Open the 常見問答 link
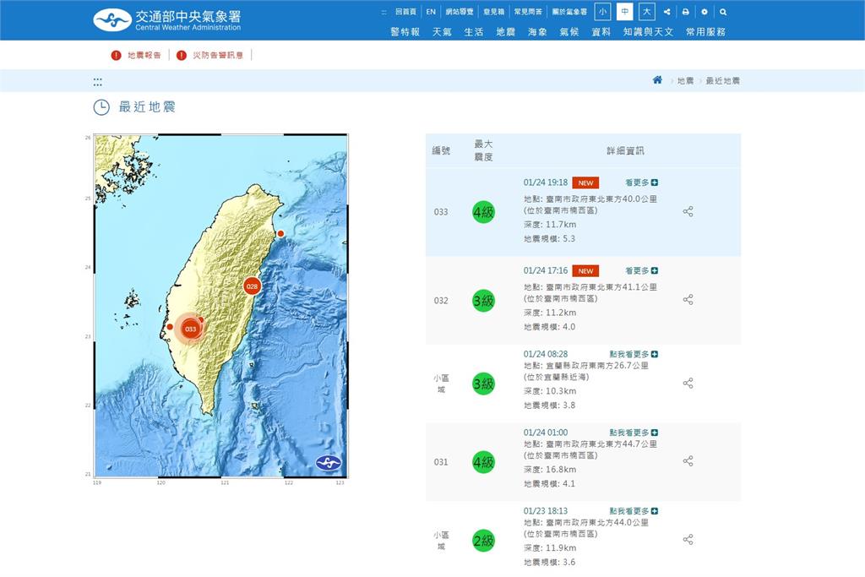Image resolution: width=865 pixels, height=577 pixels. tap(528, 12)
